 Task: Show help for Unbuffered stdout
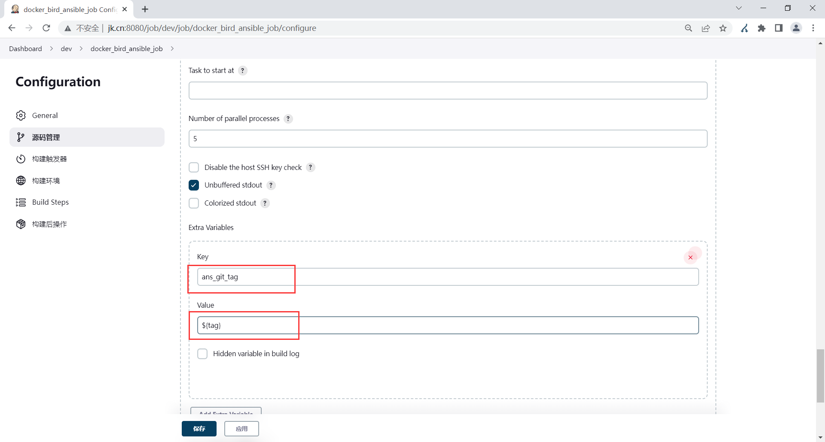click(271, 185)
